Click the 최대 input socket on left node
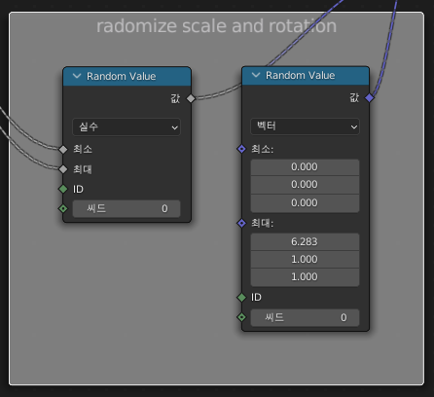 (x=63, y=169)
